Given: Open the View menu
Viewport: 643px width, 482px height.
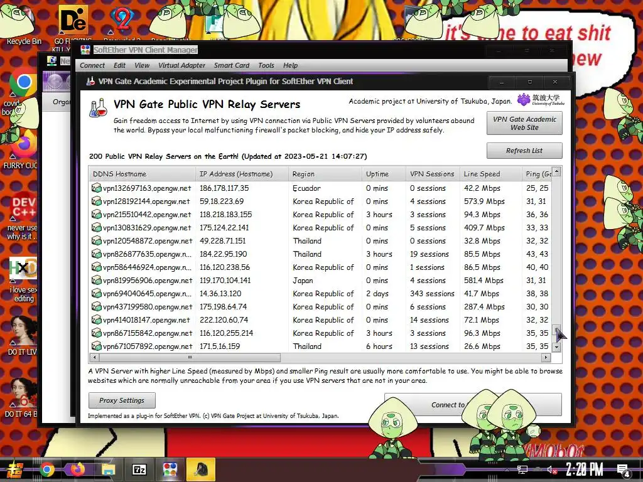Looking at the screenshot, I should tap(142, 65).
